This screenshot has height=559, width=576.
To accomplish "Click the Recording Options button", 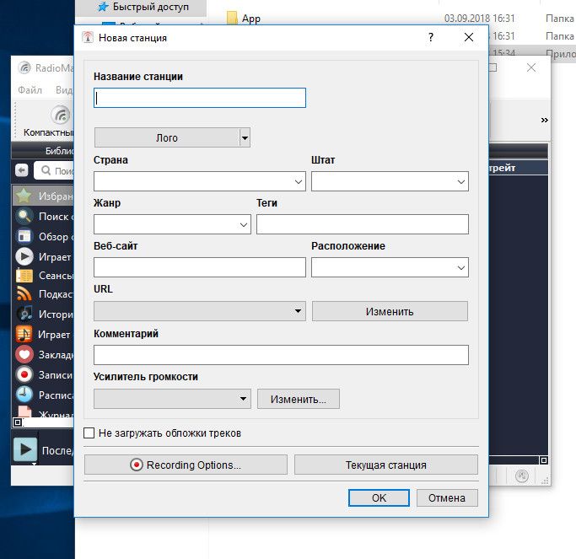I will (186, 465).
